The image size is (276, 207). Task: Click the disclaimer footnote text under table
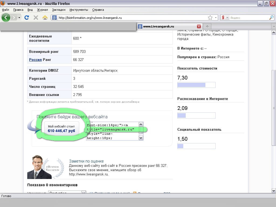pos(83,102)
